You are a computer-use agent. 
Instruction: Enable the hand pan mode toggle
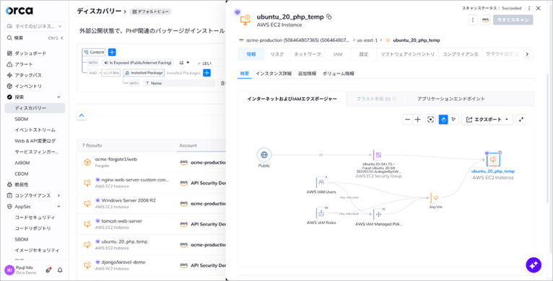443,120
